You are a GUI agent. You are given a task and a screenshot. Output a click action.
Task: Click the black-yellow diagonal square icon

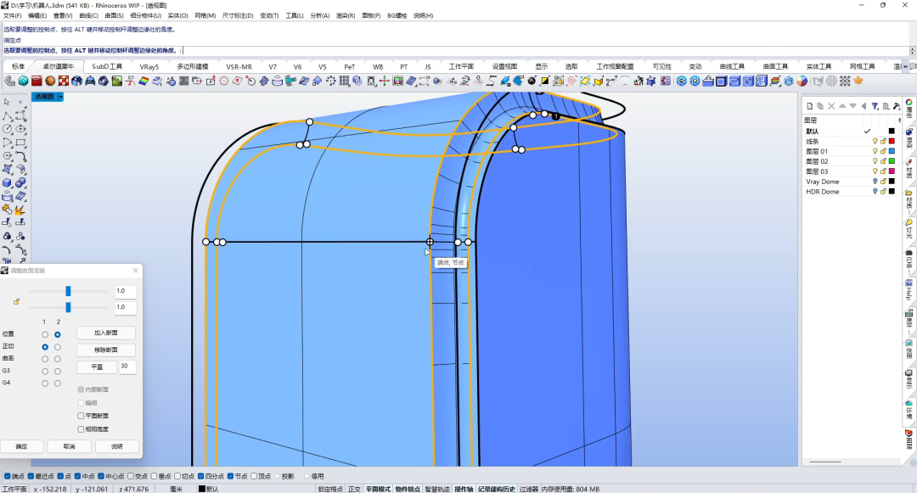coord(545,81)
